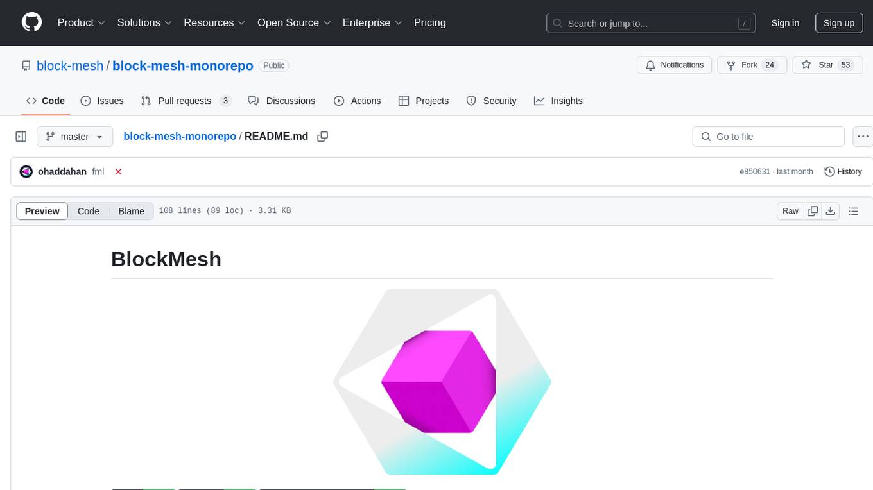This screenshot has width=873, height=490.
Task: Download the raw file
Action: click(831, 211)
